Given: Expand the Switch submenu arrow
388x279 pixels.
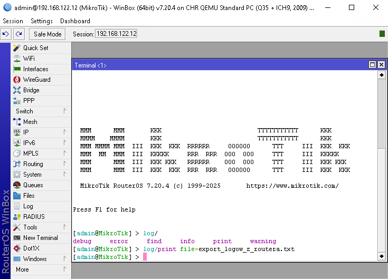Looking at the screenshot, I should click(x=65, y=111).
